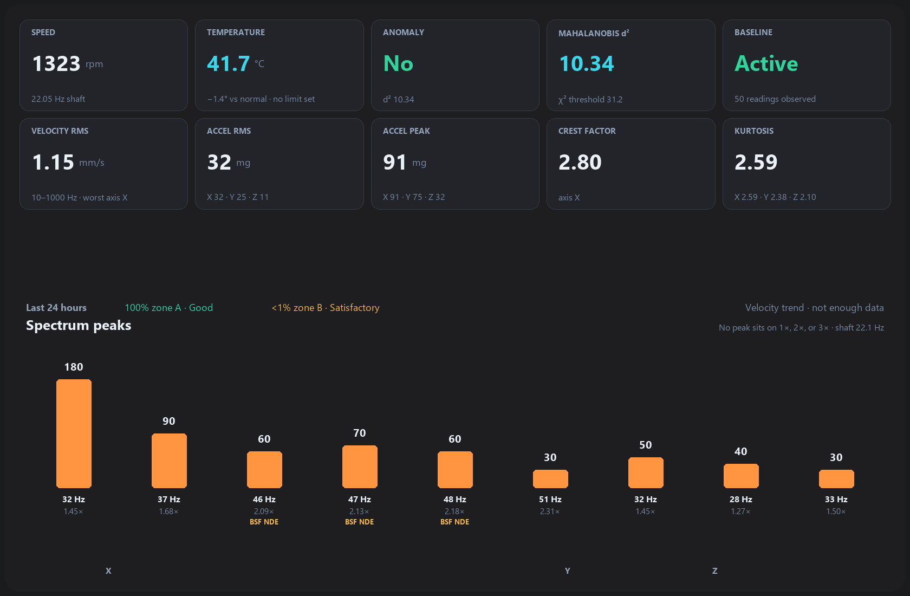910x596 pixels.
Task: Click the 50 bar on the Y axis
Action: pos(646,472)
